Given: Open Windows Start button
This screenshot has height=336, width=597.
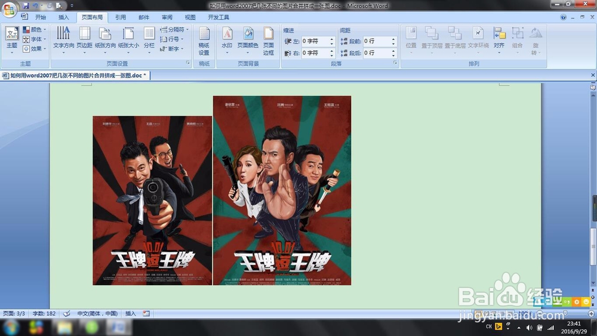Looking at the screenshot, I should click(11, 327).
